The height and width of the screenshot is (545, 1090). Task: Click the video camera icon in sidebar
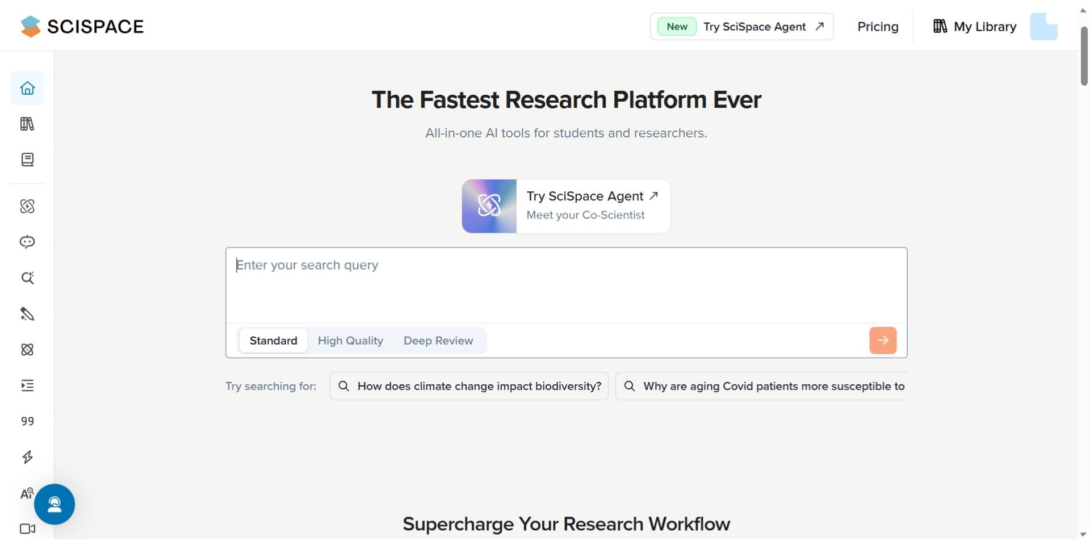coord(27,529)
